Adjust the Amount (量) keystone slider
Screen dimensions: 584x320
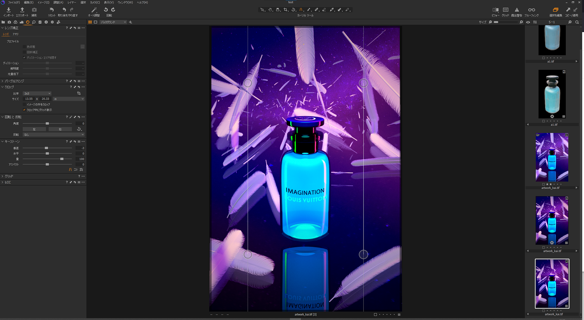pos(62,159)
